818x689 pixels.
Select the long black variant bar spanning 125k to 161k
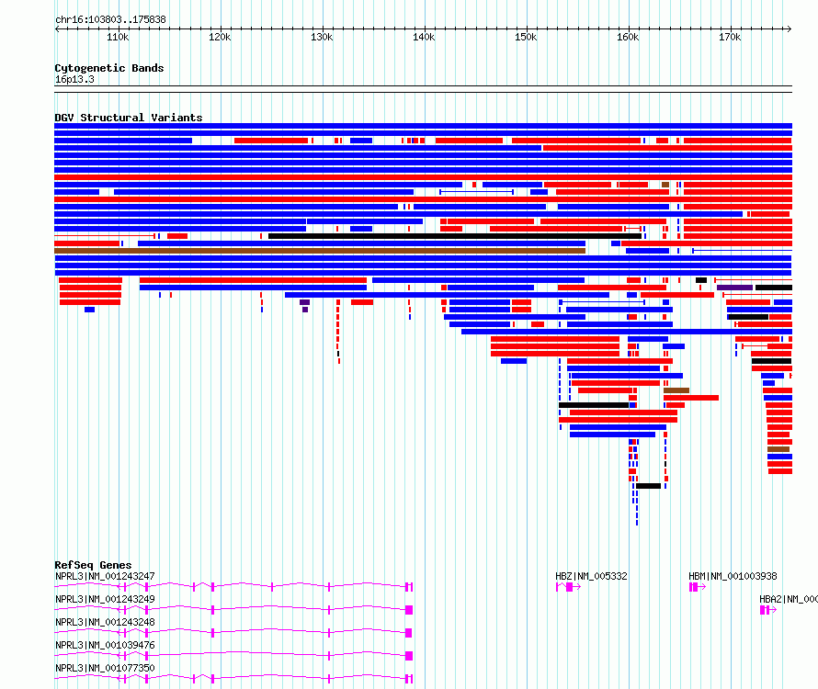click(x=455, y=236)
